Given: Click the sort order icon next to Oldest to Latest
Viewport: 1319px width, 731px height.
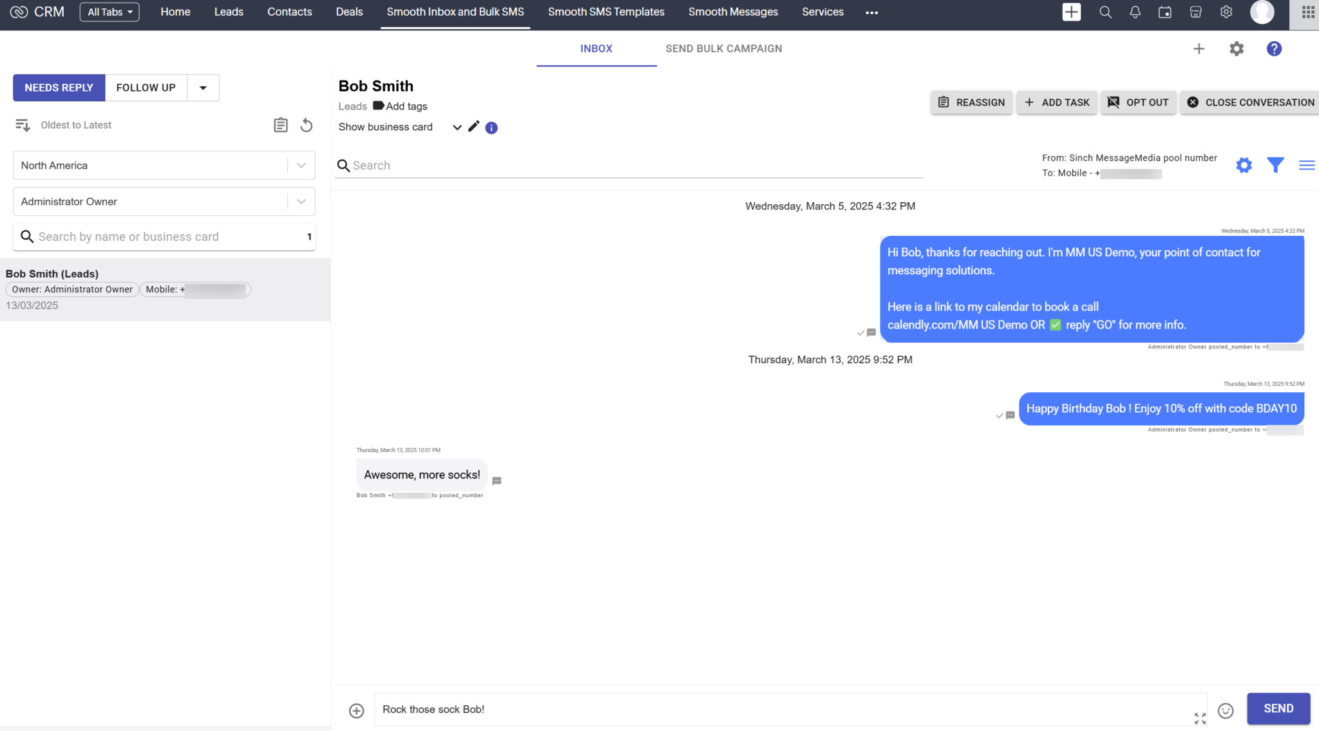Looking at the screenshot, I should point(23,124).
